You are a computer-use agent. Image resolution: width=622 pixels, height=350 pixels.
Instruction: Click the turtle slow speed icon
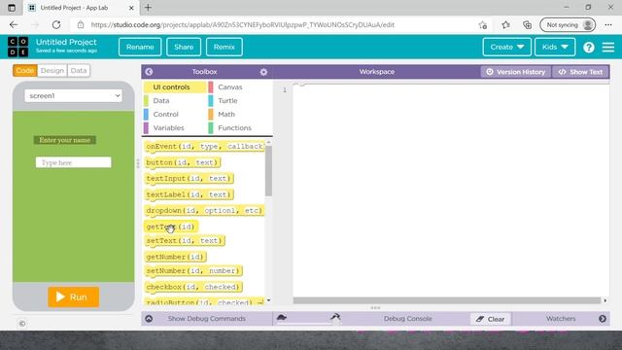(282, 317)
